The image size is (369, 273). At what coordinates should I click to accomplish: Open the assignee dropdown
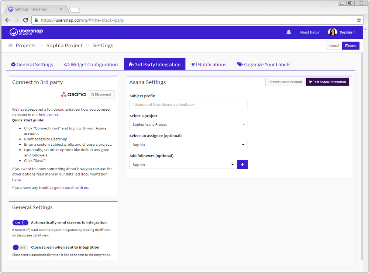(189, 145)
